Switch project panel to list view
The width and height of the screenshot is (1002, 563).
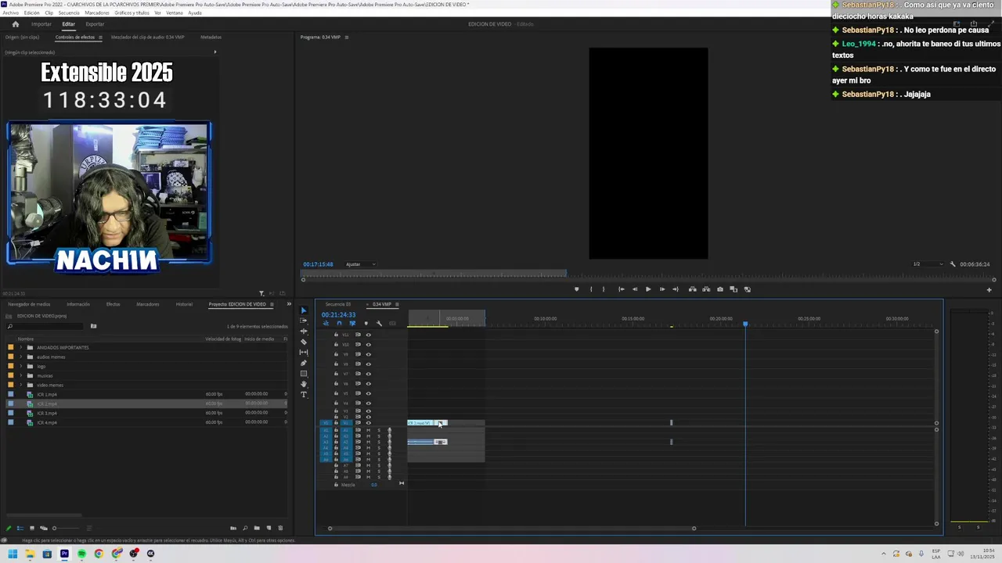pos(20,528)
